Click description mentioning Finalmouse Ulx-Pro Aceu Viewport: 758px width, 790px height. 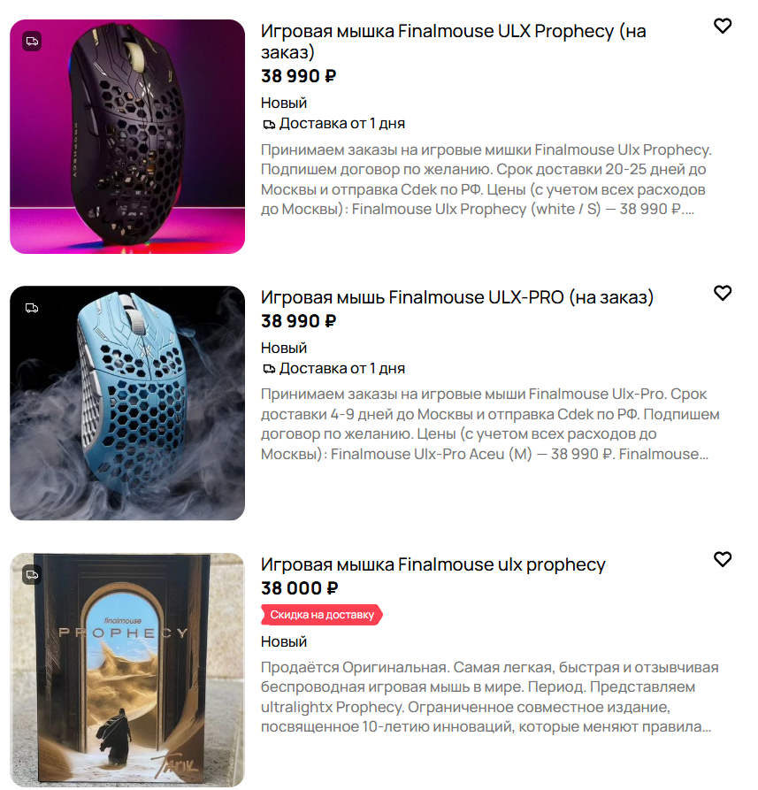pos(490,424)
